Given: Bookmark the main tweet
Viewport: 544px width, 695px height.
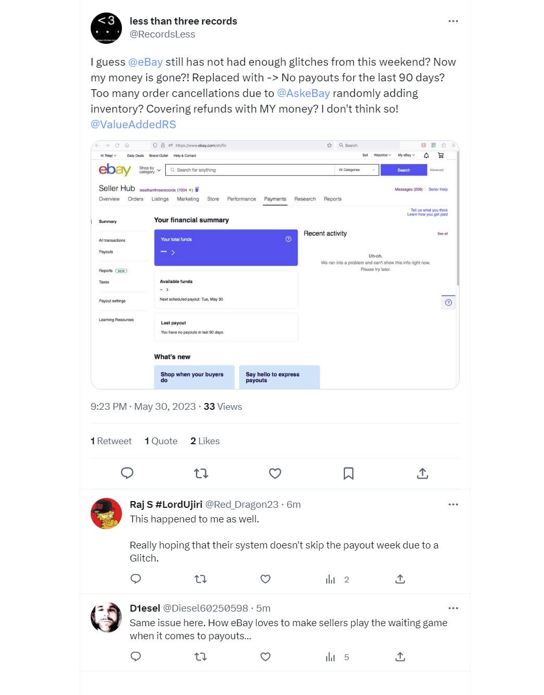Looking at the screenshot, I should click(x=349, y=473).
